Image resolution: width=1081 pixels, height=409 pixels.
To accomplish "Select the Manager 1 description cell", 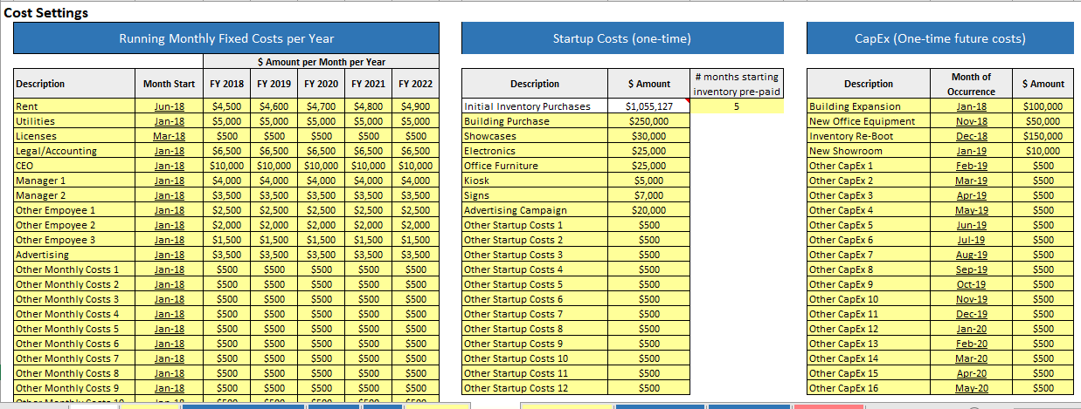I will (73, 181).
